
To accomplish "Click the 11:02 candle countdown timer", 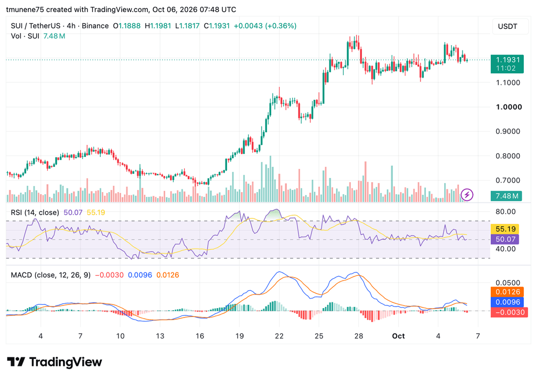I will pos(506,68).
